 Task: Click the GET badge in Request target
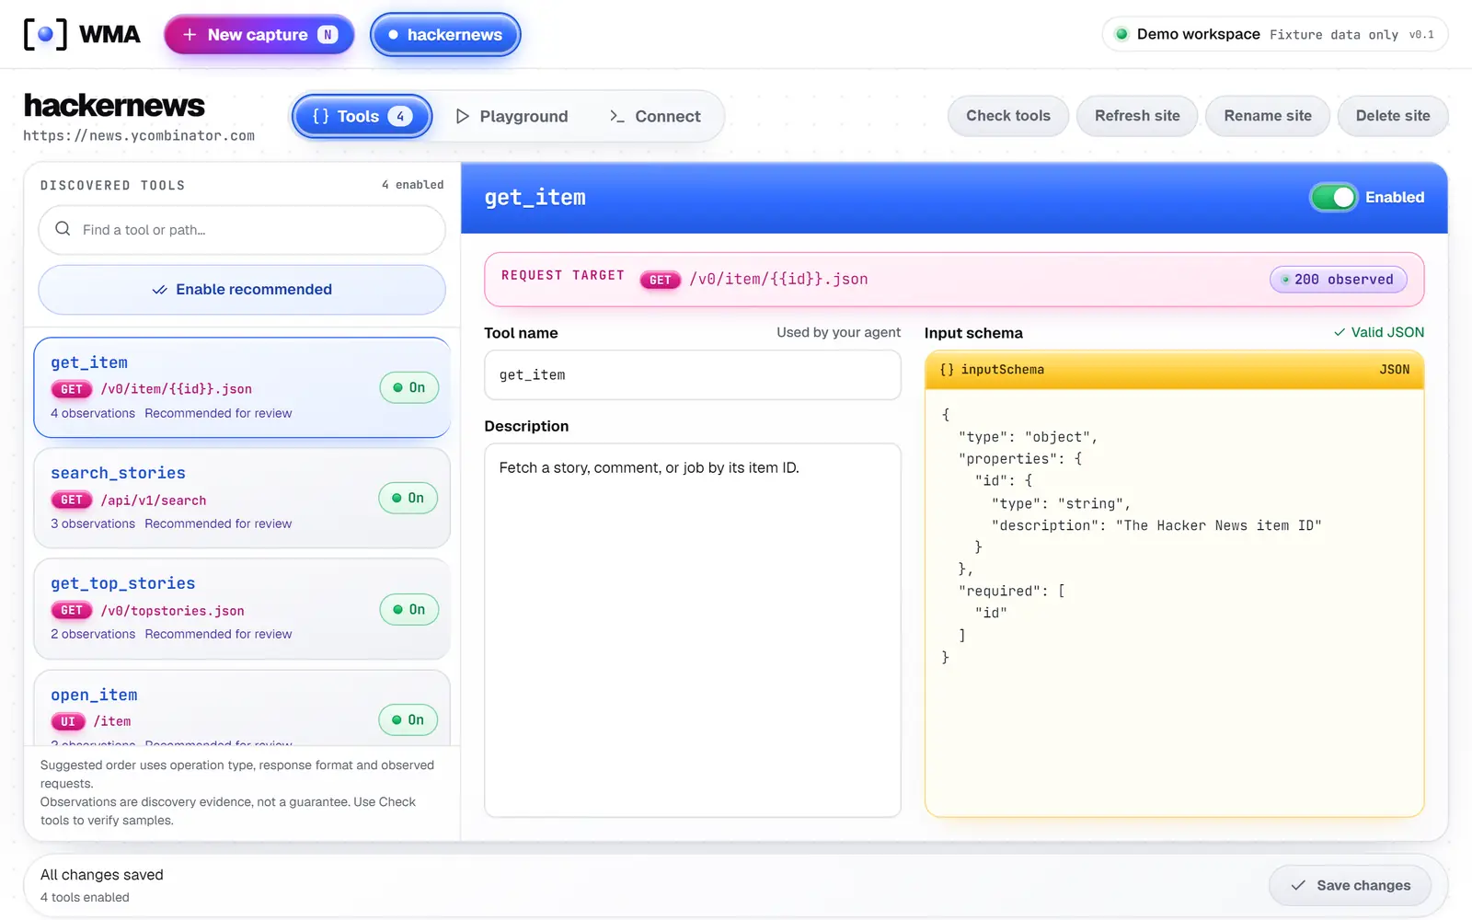tap(660, 280)
